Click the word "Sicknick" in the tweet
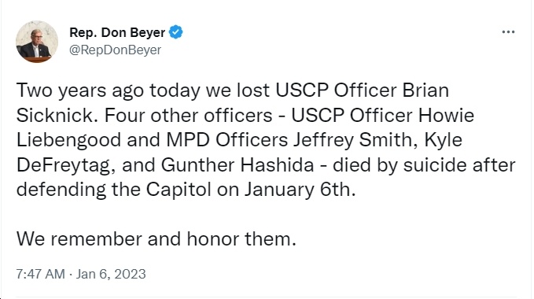Image resolution: width=534 pixels, height=299 pixels. click(54, 115)
